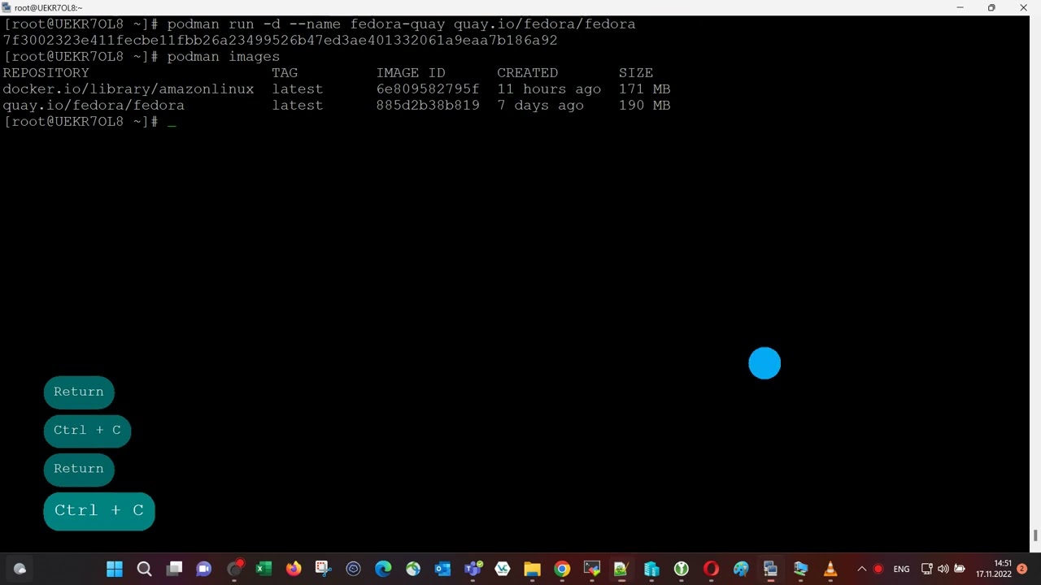Open the volume speaker tray icon

point(943,569)
